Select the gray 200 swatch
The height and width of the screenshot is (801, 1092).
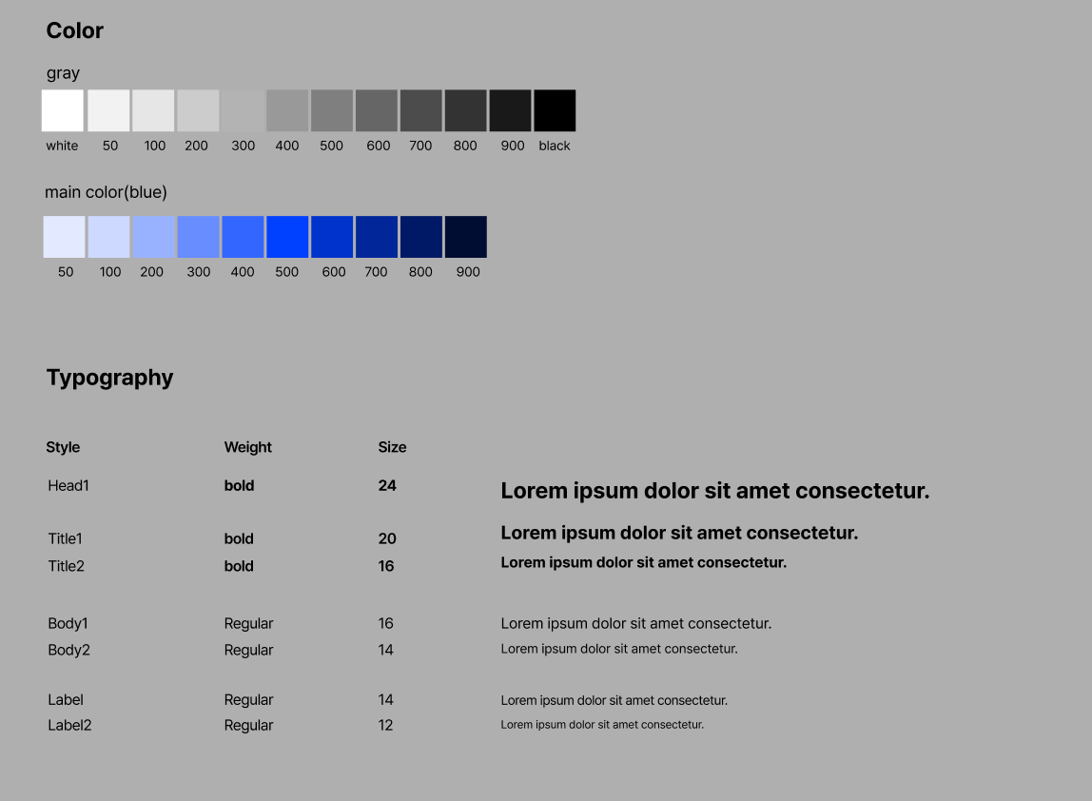[x=198, y=110]
